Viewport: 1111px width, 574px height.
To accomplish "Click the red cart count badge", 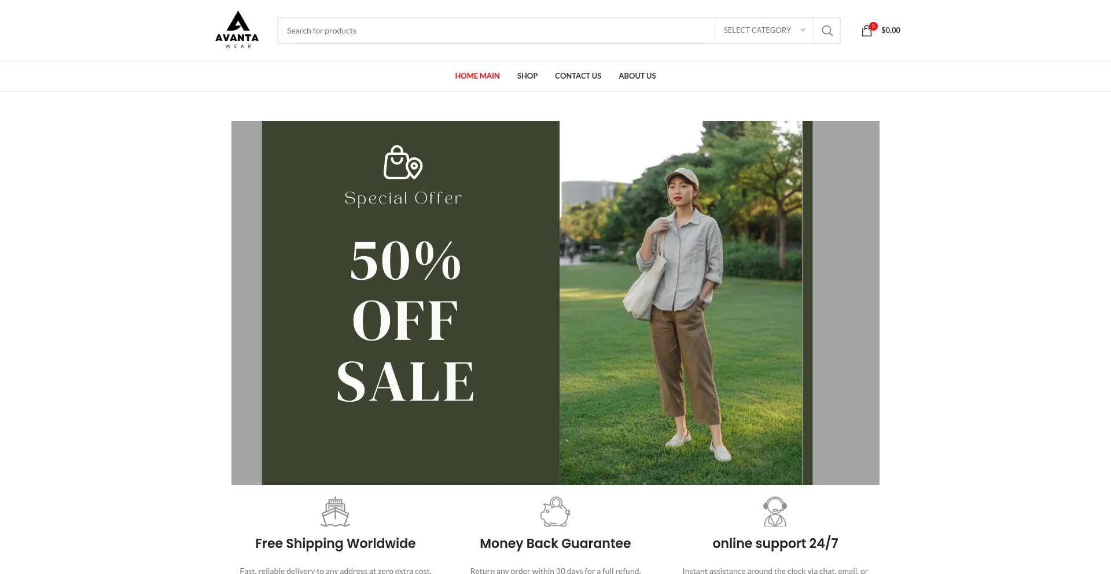I will click(x=873, y=26).
